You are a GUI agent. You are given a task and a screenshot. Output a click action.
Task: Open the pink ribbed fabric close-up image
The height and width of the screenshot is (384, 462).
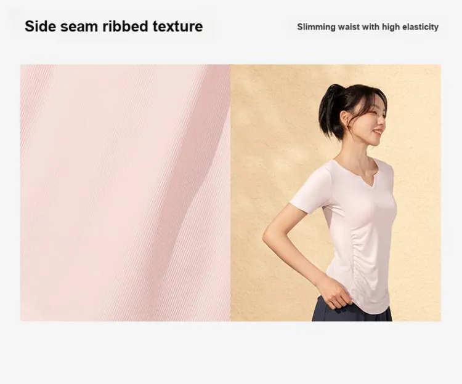[125, 193]
